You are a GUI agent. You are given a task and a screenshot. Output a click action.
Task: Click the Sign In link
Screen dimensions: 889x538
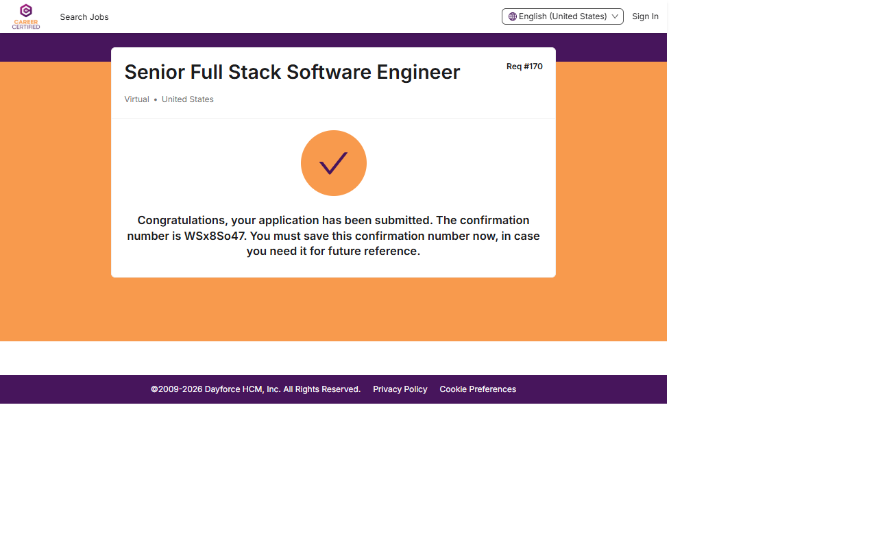645,16
